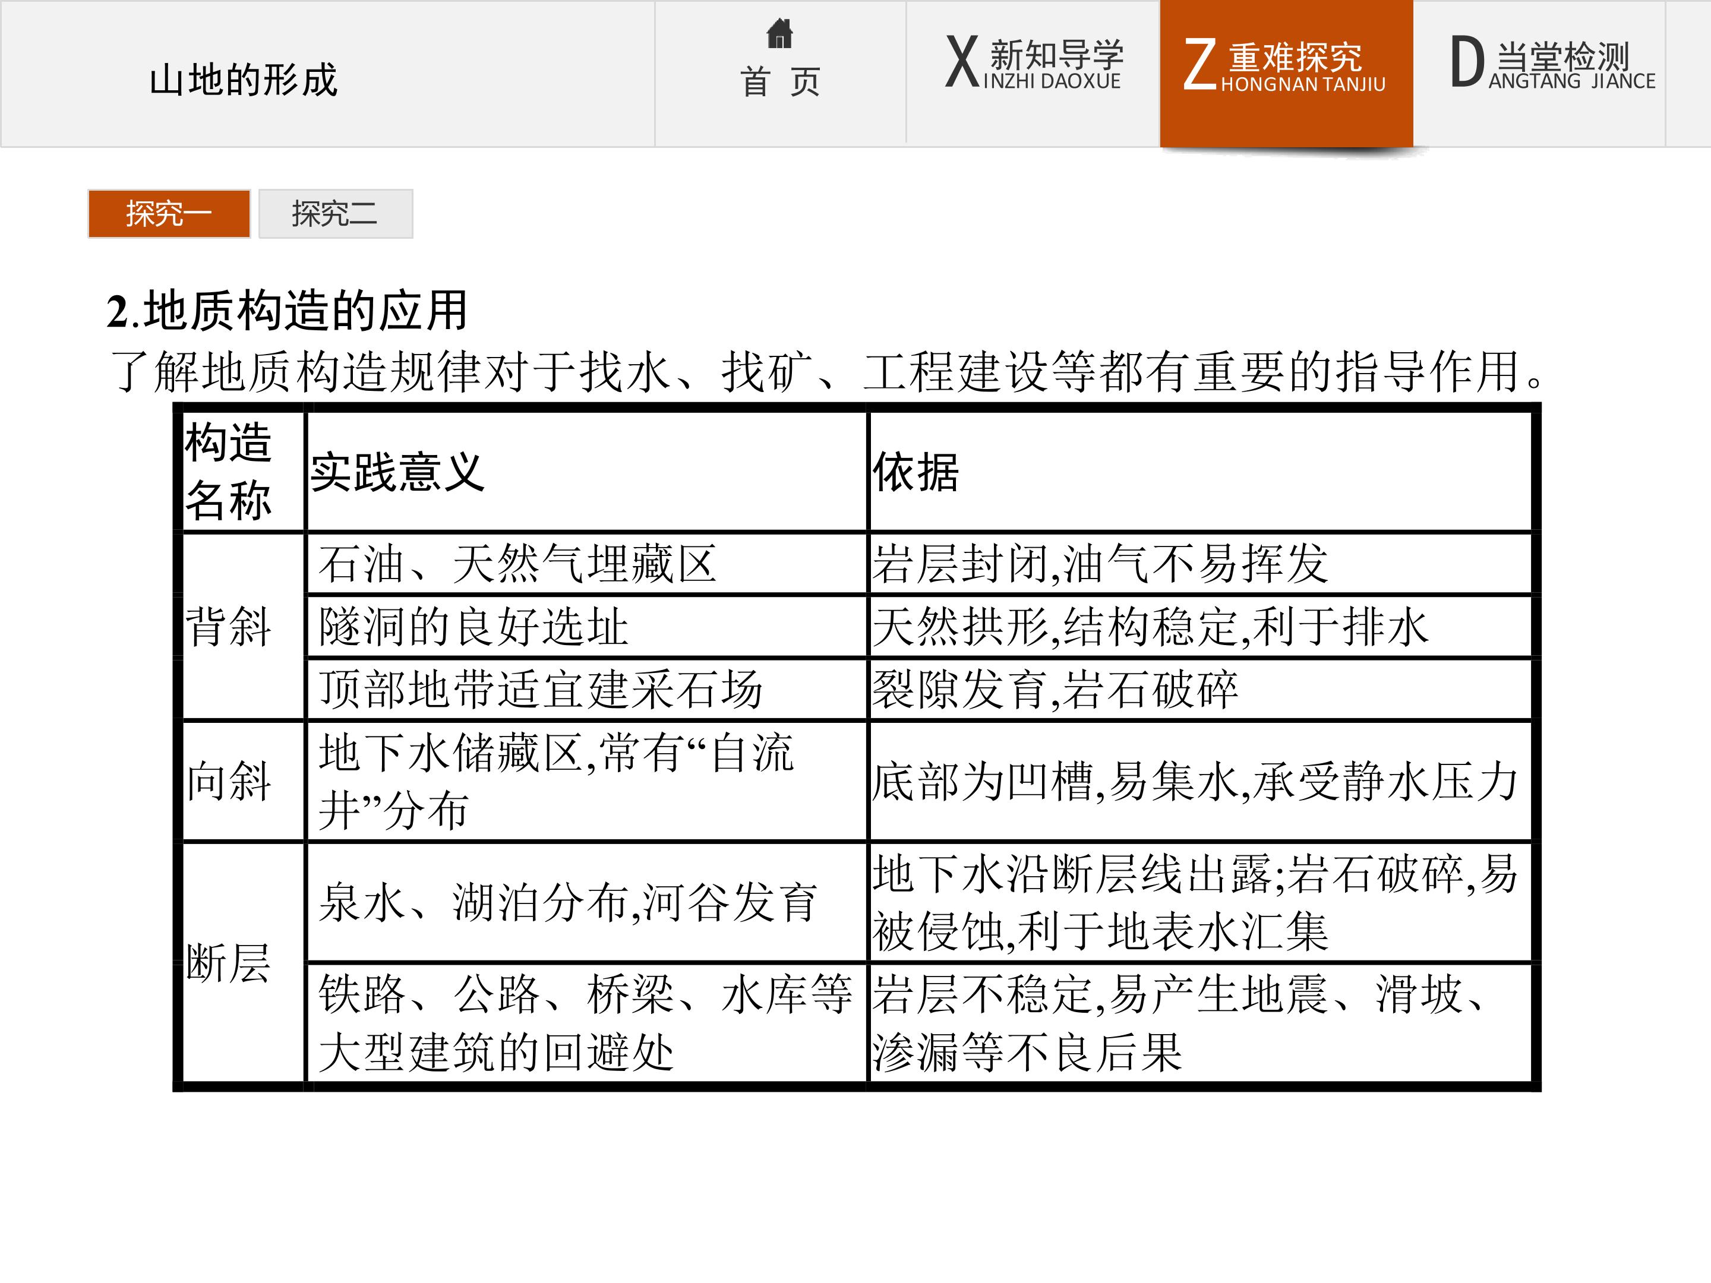Open the 当堂检测 section

1539,72
